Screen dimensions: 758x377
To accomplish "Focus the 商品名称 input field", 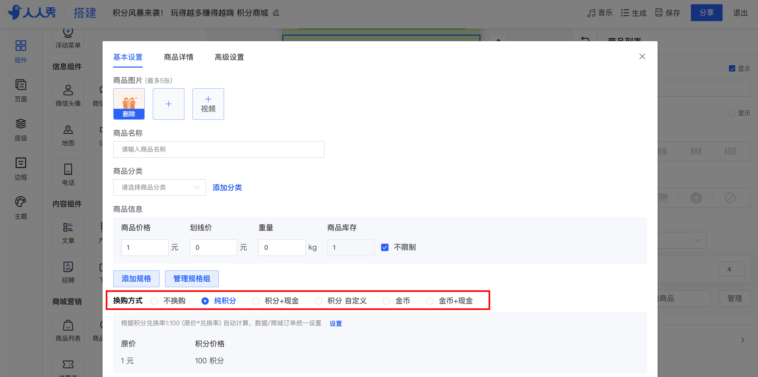I will 219,149.
